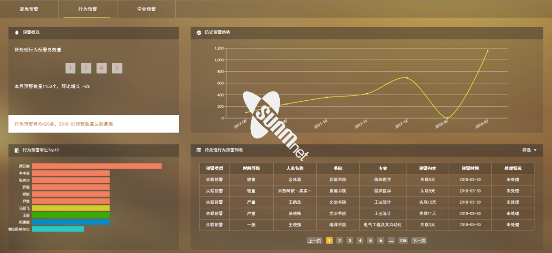Jump to page 115 in pagination

[403, 241]
